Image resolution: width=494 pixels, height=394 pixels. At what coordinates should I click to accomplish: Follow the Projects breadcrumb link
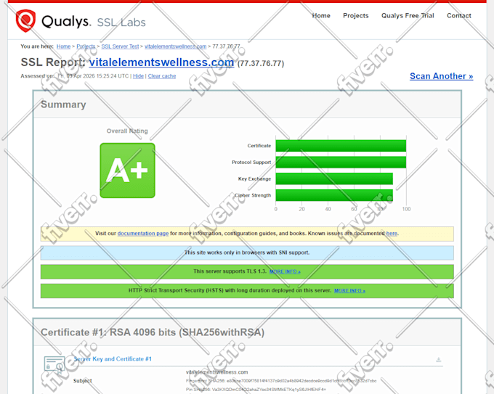pyautogui.click(x=86, y=46)
